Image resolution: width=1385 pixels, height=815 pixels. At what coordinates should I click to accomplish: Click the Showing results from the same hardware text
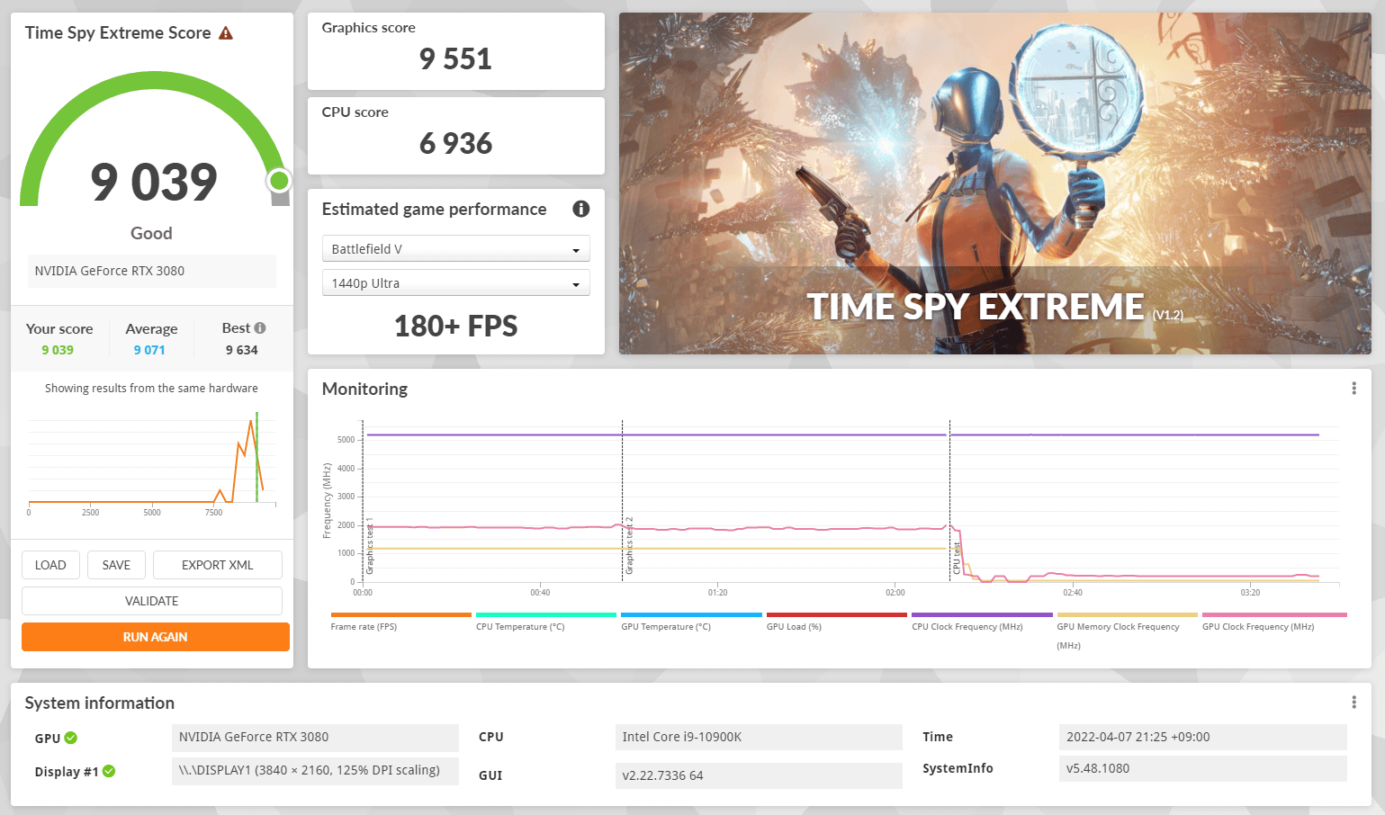coord(151,389)
